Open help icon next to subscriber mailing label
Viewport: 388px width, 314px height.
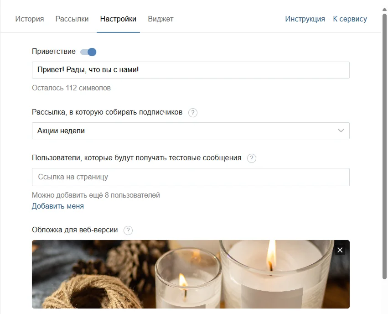[x=193, y=112]
